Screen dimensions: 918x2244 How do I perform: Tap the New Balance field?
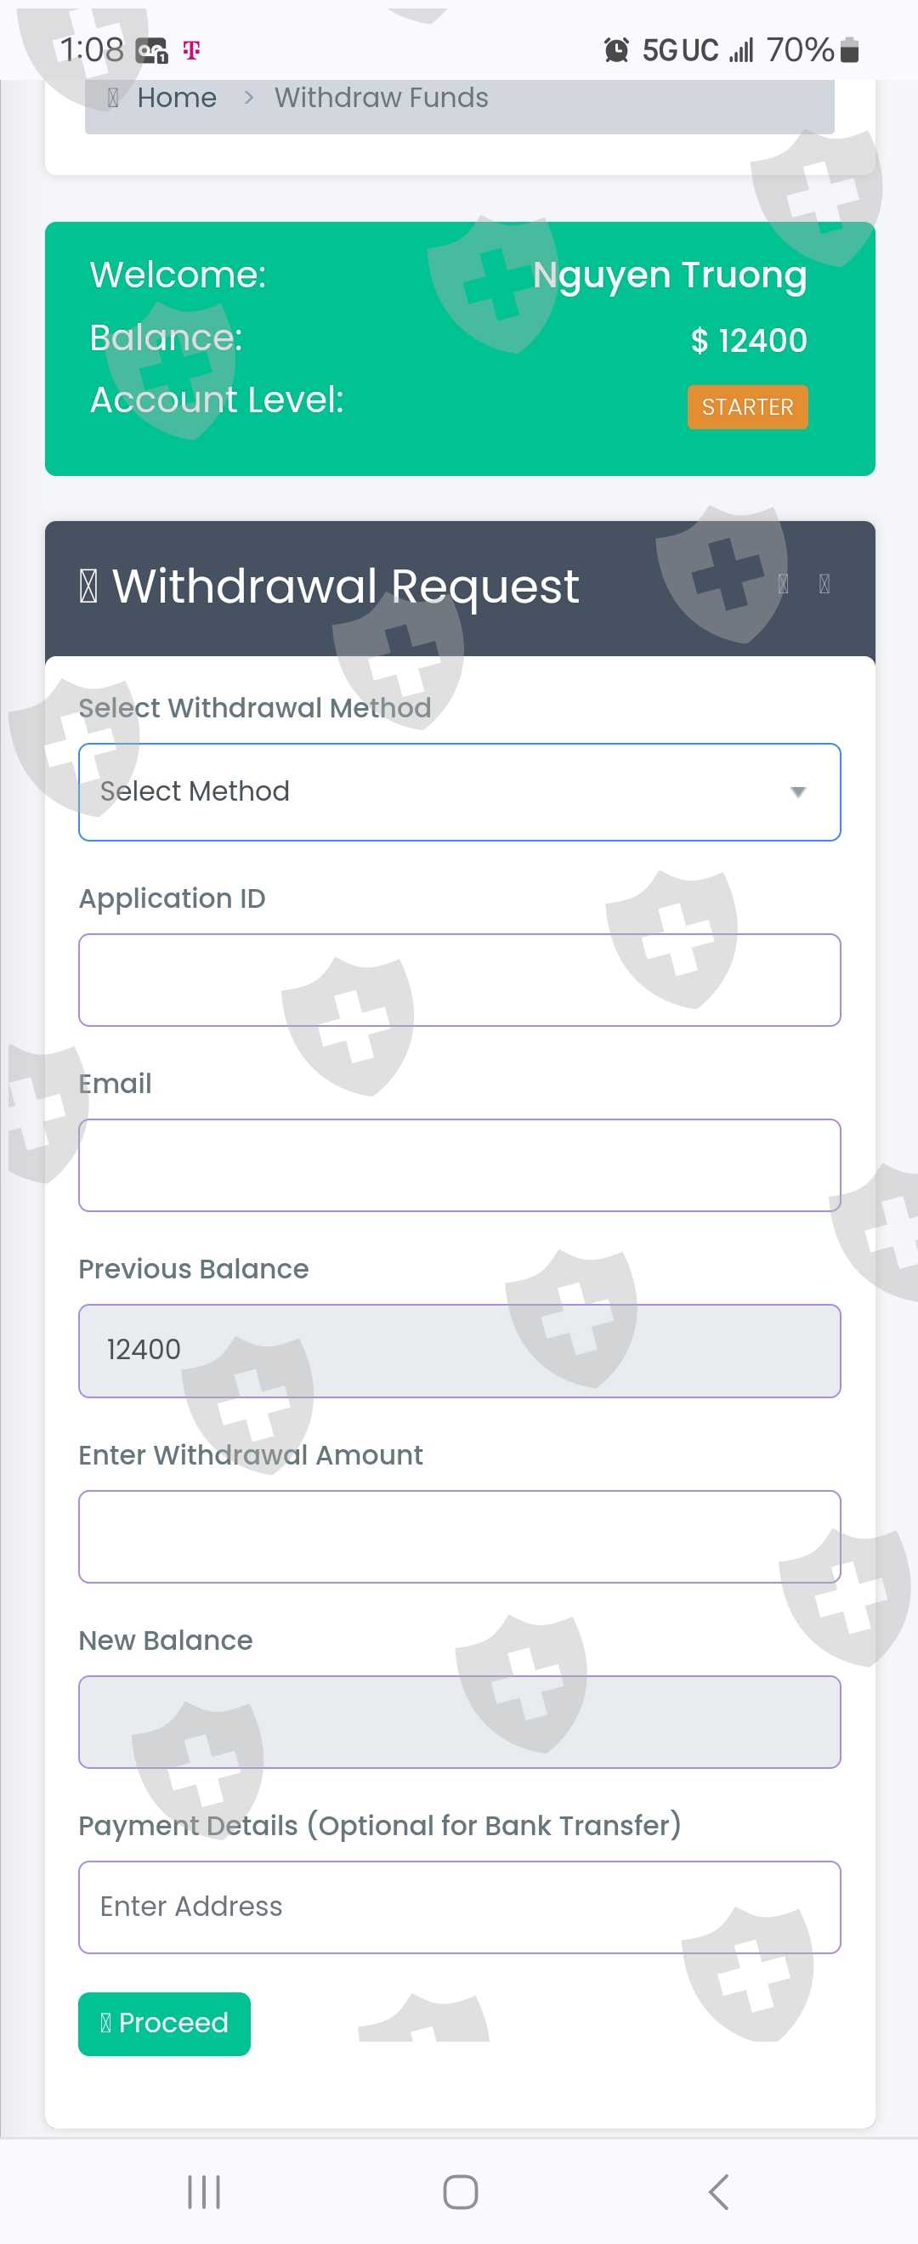pyautogui.click(x=459, y=1721)
